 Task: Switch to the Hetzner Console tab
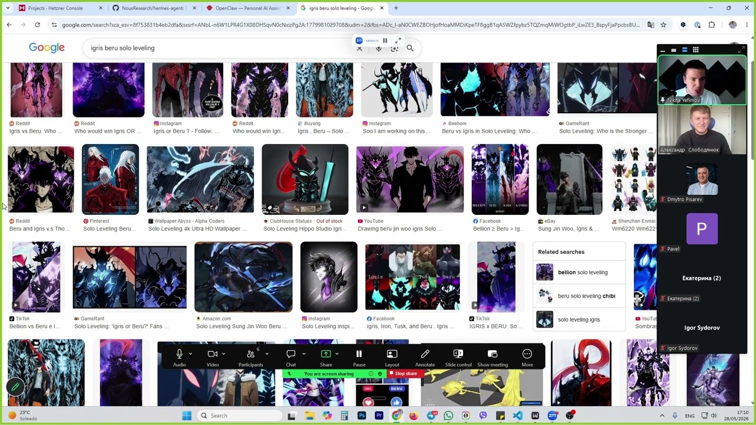tap(58, 8)
